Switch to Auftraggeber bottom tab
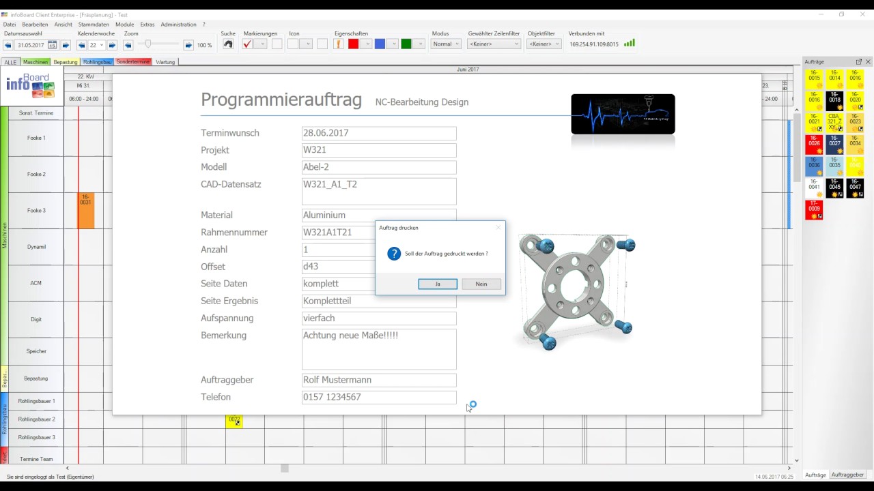 (848, 475)
